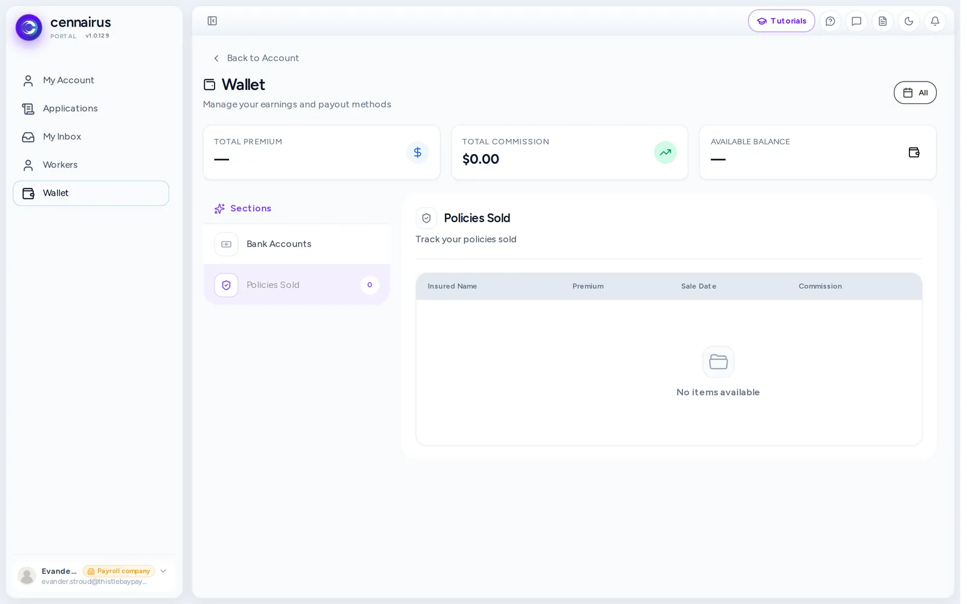Click the No items available text
967x604 pixels.
coord(718,393)
